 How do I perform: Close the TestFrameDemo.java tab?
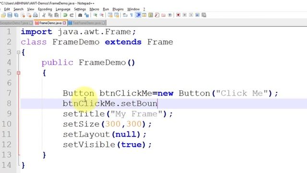pyautogui.click(x=104, y=23)
